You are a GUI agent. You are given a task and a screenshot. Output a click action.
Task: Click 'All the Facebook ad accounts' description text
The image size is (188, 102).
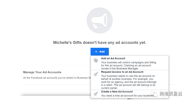[57, 78]
